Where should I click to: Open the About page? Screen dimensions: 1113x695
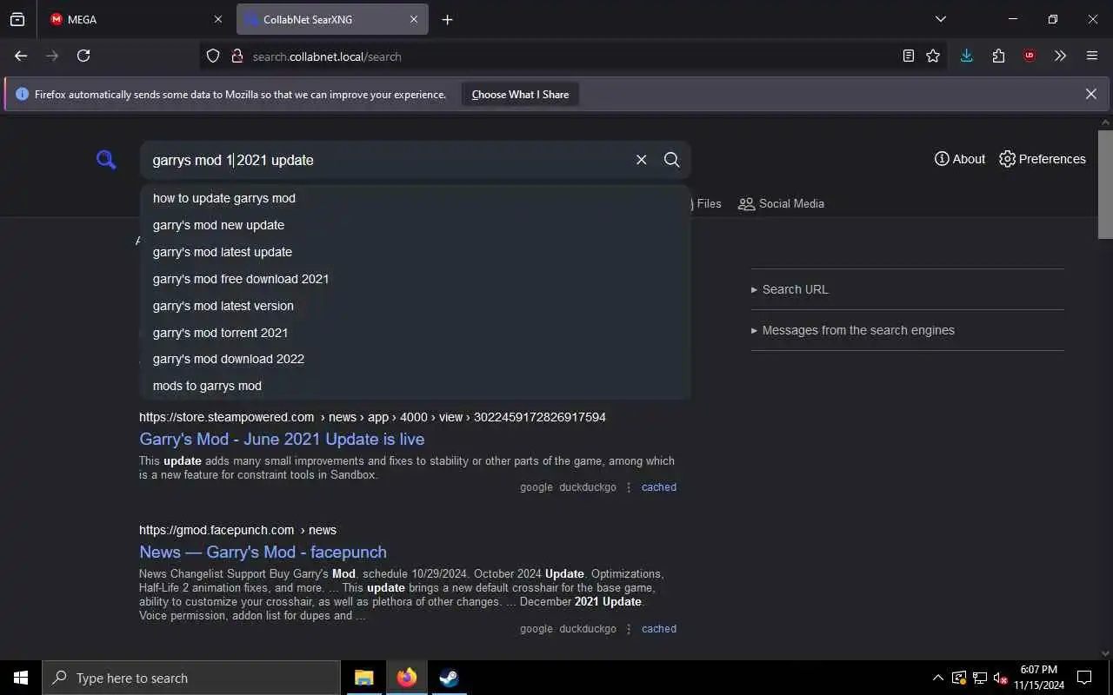click(x=960, y=159)
